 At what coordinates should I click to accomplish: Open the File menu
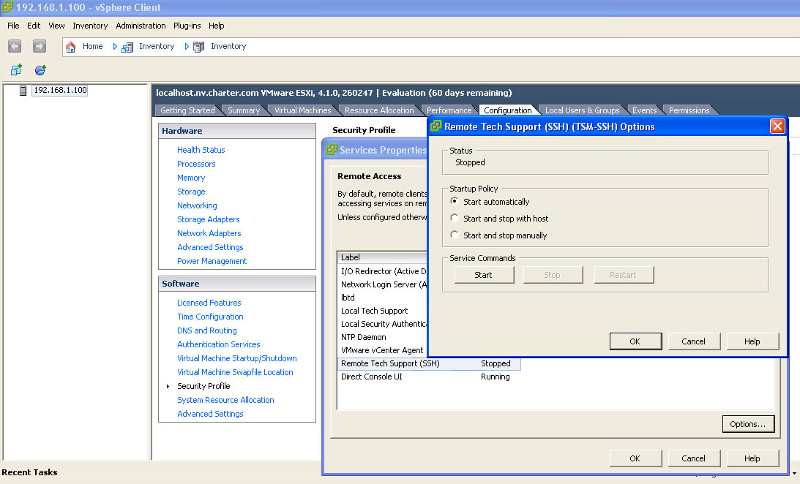[x=13, y=26]
